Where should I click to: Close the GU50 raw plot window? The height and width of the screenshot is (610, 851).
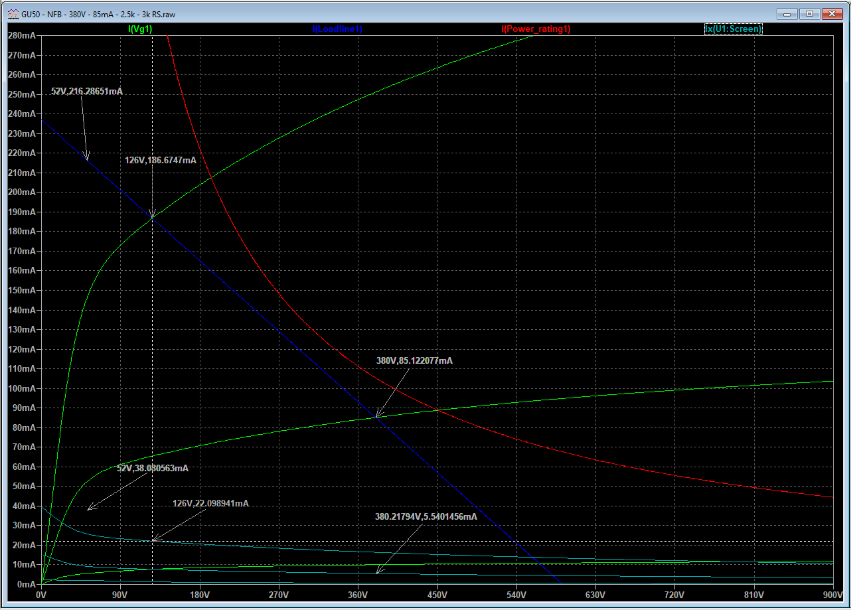click(x=832, y=13)
